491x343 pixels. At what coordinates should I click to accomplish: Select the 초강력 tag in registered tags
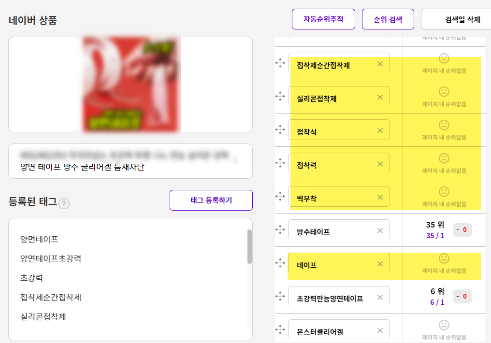[x=31, y=278]
